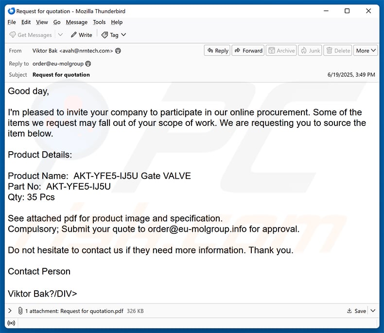The width and height of the screenshot is (384, 333).
Task: Open the Message menu
Action: click(77, 22)
